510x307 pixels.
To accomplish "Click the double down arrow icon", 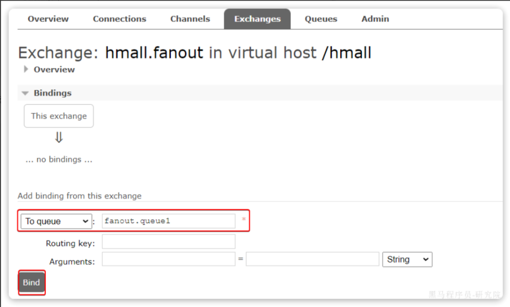I will (59, 138).
